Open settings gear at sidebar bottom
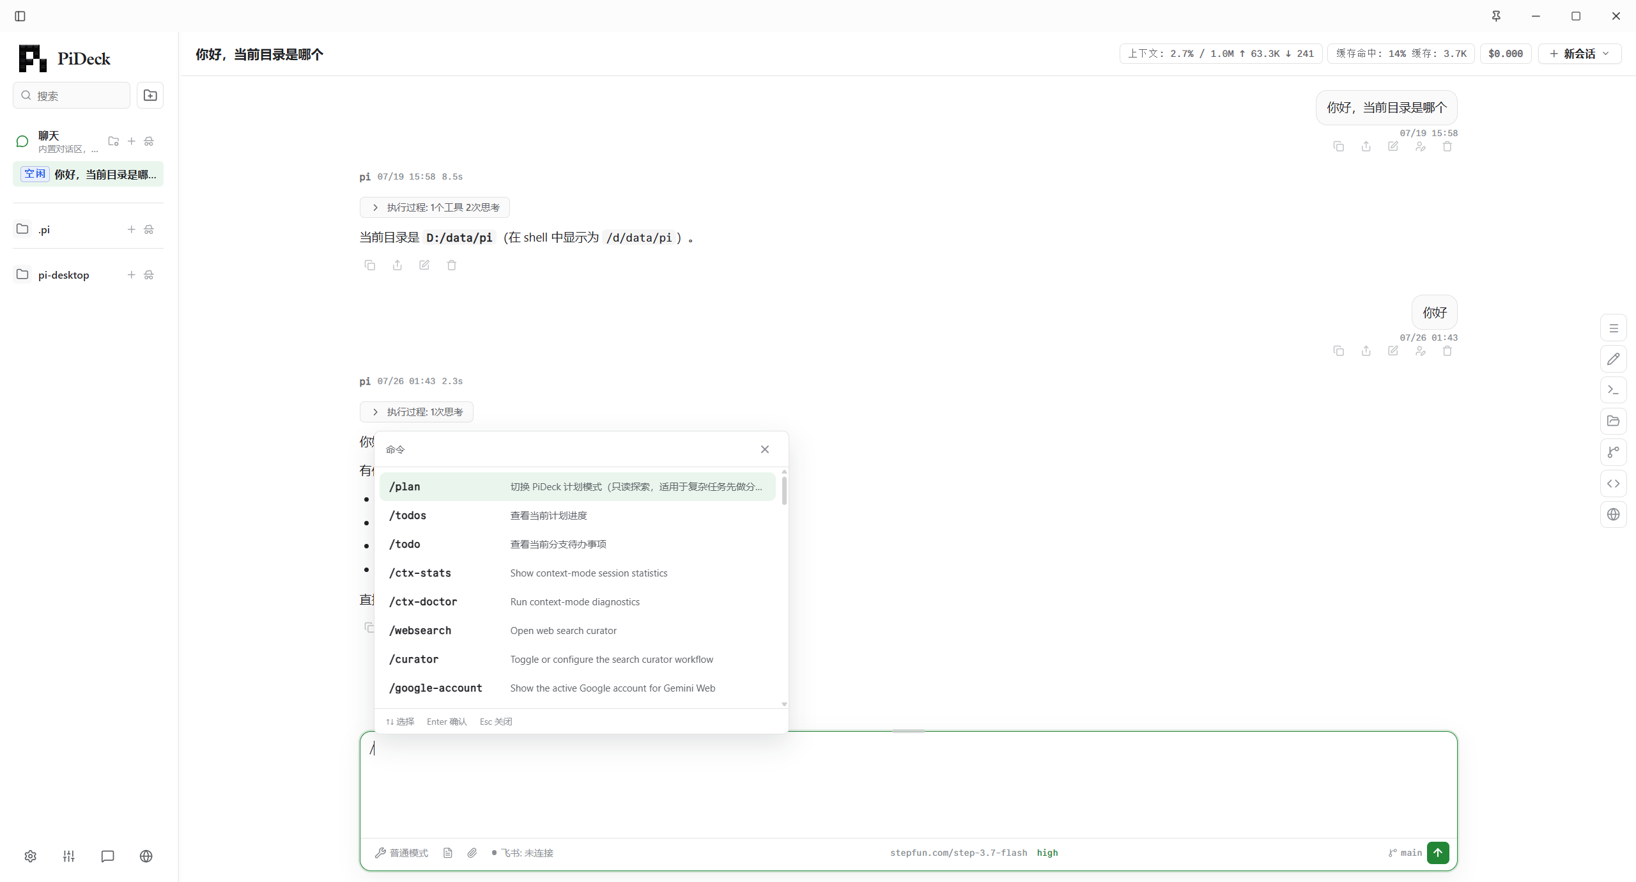This screenshot has height=882, width=1636. tap(31, 856)
